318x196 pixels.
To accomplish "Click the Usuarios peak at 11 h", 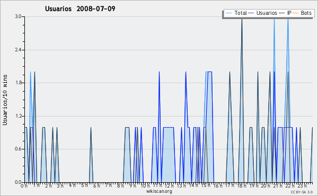I will pos(159,72).
